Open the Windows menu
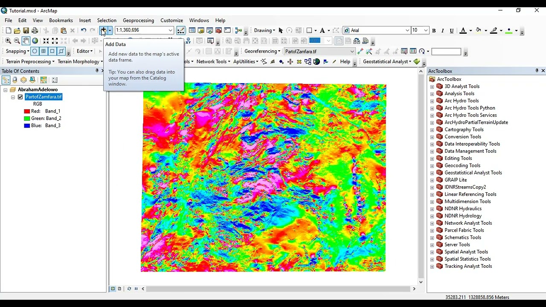This screenshot has height=307, width=546. pos(199,20)
